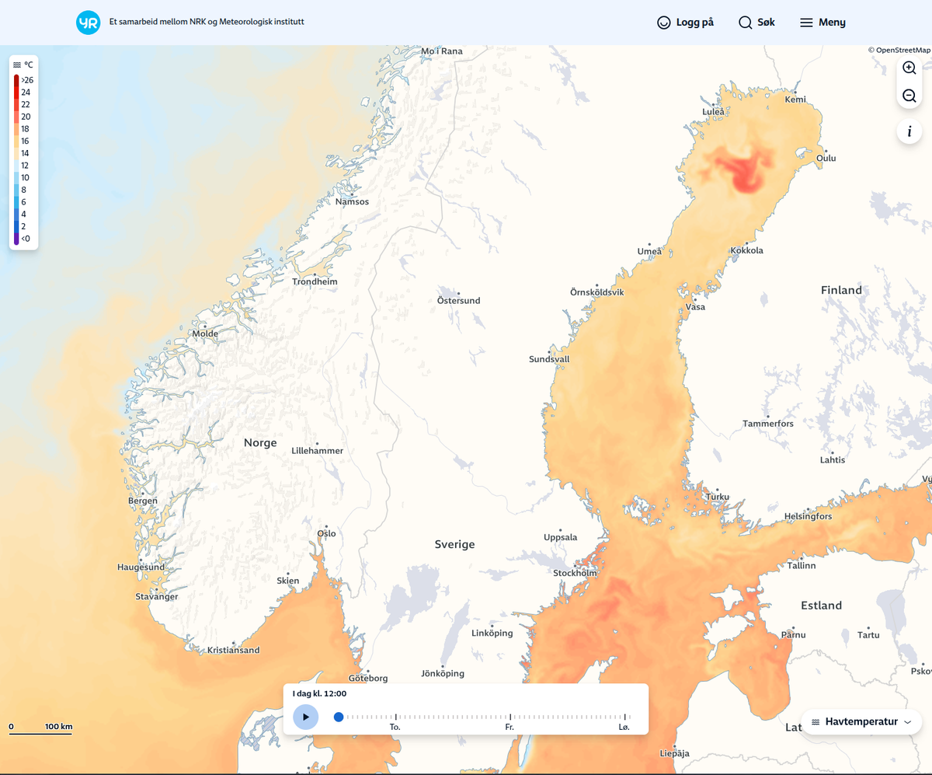Click the Søk magnifier icon
Screen dimensions: 932x775
pos(745,23)
